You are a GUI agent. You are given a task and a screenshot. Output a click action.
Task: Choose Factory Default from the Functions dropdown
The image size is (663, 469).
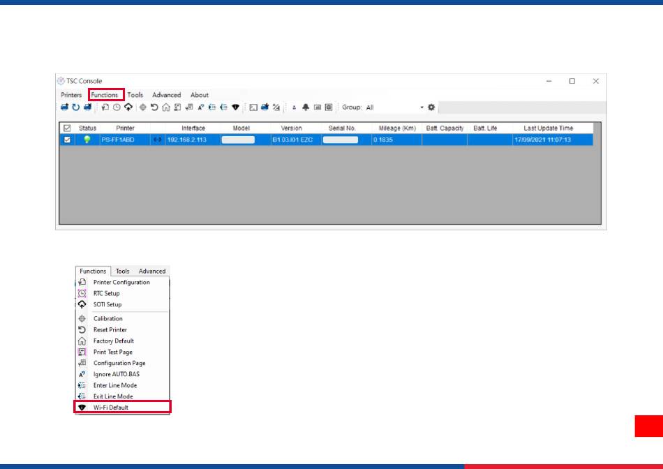[x=123, y=341]
